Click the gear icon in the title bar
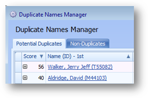The width and height of the screenshot is (148, 98). (x=13, y=14)
